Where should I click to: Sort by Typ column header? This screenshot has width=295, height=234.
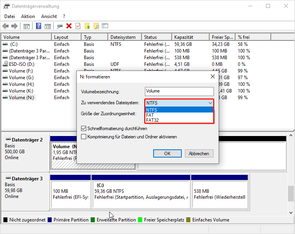click(x=95, y=37)
